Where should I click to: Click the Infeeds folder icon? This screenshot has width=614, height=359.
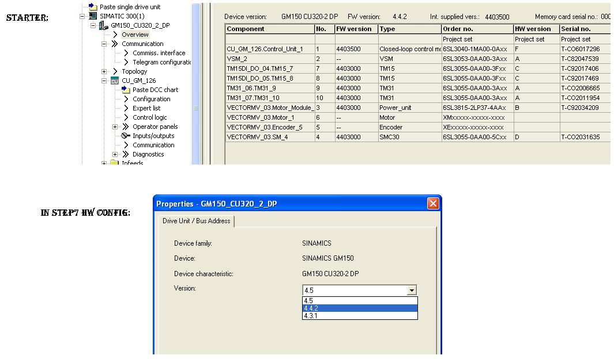click(x=114, y=162)
